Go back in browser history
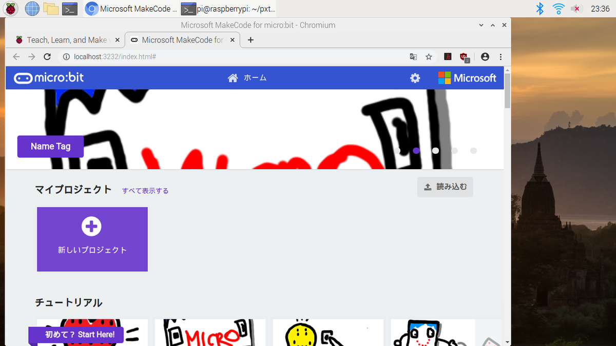This screenshot has width=616, height=346. coord(16,57)
